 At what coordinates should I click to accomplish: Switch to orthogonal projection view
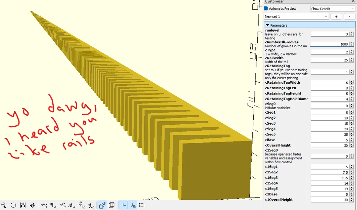tap(111, 205)
